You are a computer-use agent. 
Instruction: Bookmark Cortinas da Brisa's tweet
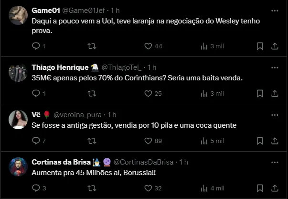coord(260,188)
